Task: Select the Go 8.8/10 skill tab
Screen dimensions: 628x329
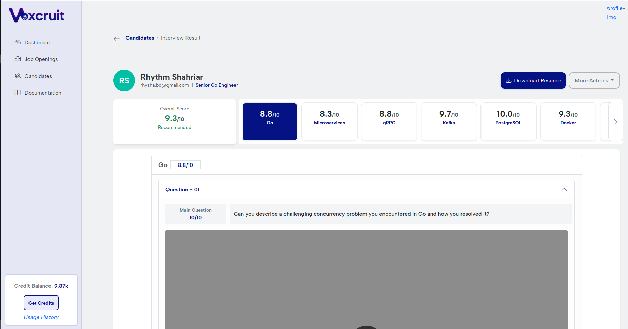Action: point(270,122)
